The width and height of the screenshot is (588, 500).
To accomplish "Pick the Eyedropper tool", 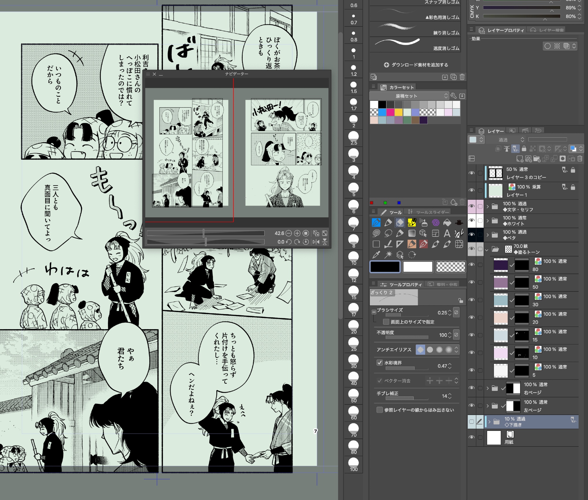I will [x=376, y=255].
